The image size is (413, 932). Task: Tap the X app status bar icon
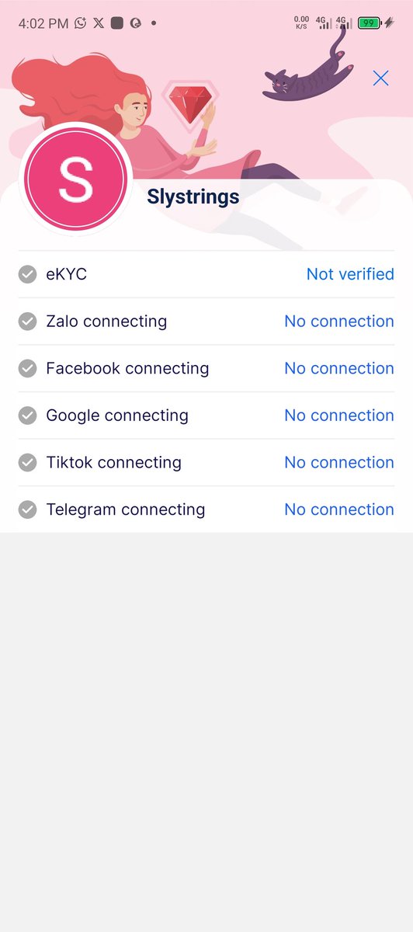pos(99,23)
